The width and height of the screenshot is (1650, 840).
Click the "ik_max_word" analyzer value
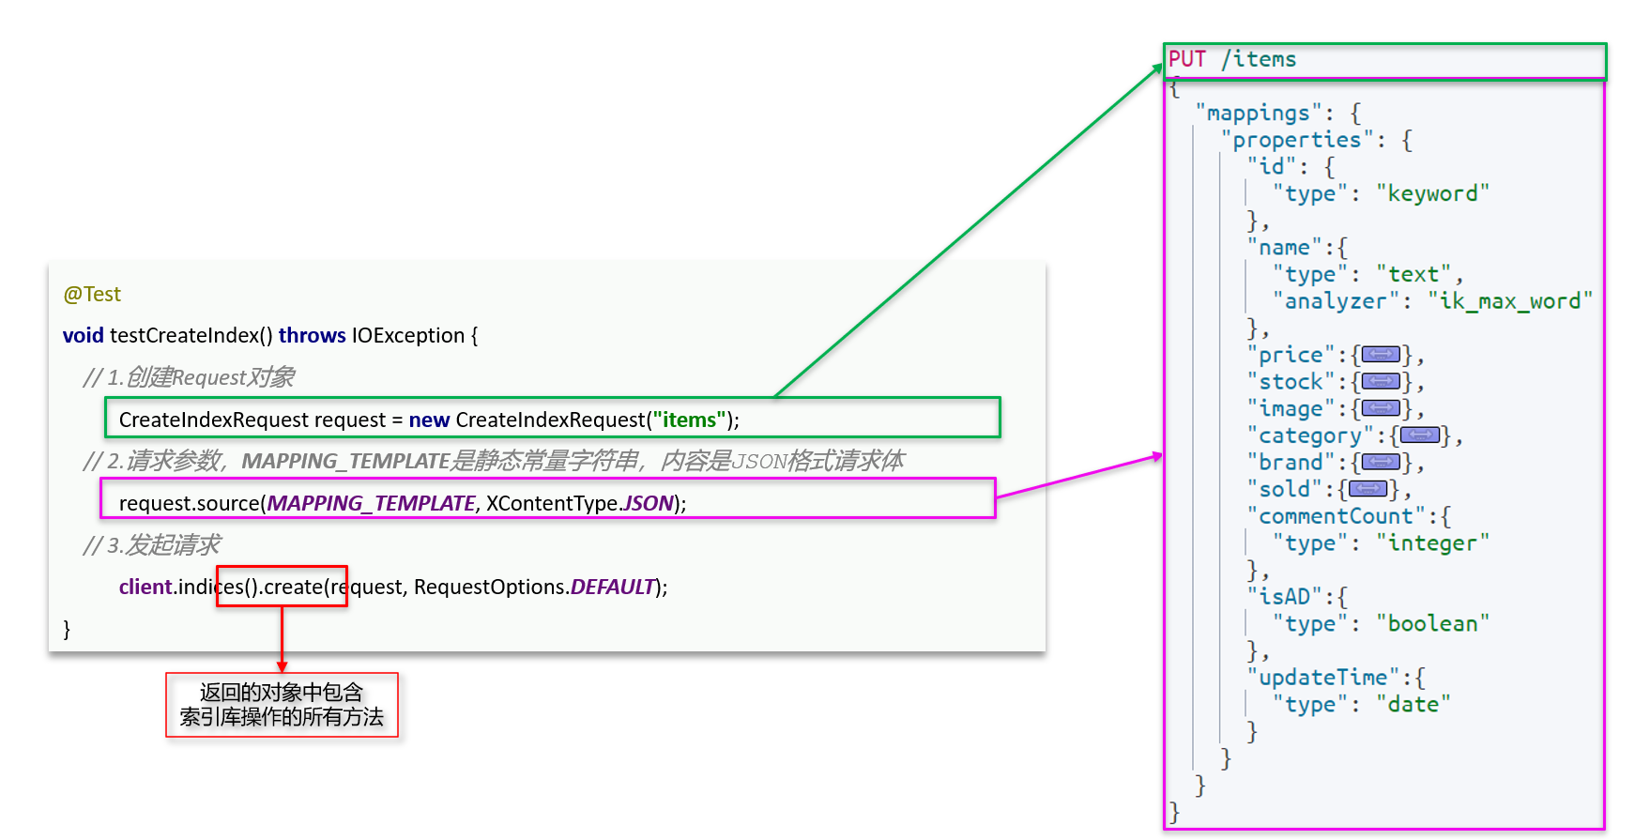[x=1510, y=301]
